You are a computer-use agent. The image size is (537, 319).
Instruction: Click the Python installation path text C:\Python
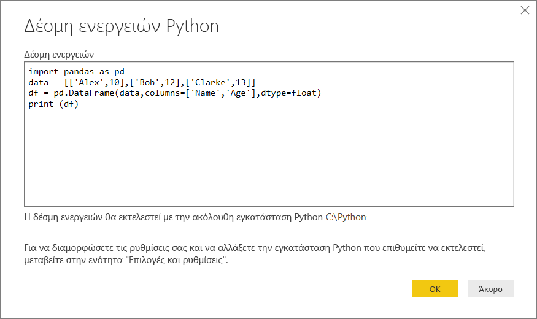346,217
